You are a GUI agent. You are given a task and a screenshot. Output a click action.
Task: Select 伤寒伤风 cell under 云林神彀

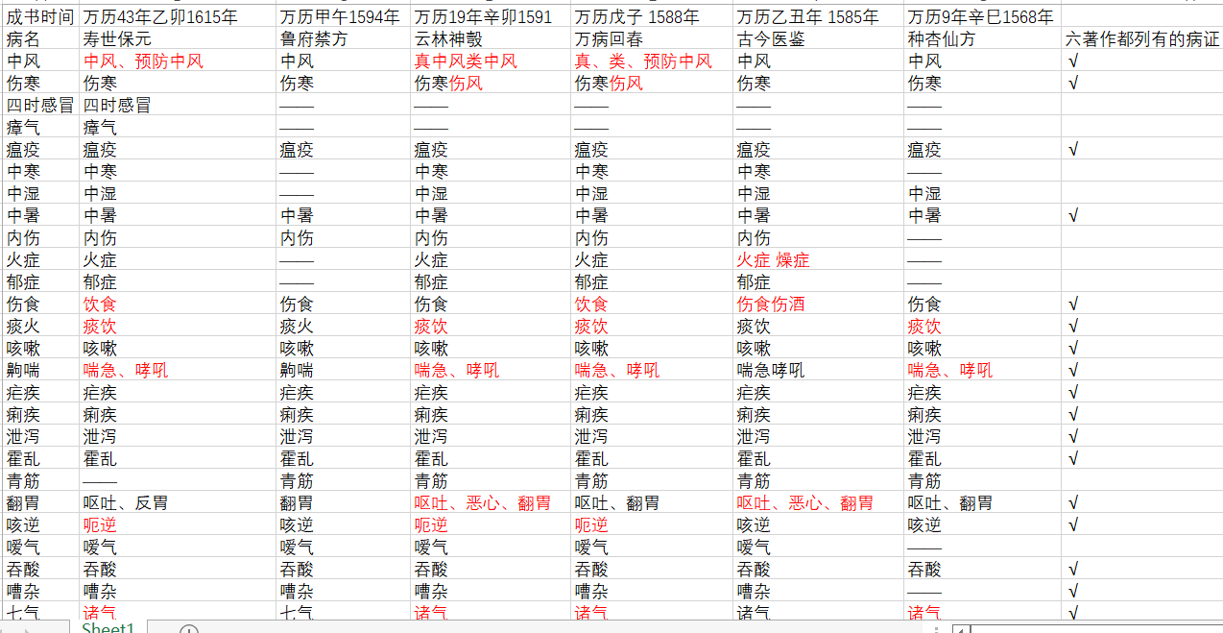492,83
